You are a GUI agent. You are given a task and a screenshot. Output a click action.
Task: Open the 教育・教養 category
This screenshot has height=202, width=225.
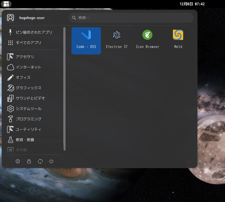[25, 140]
